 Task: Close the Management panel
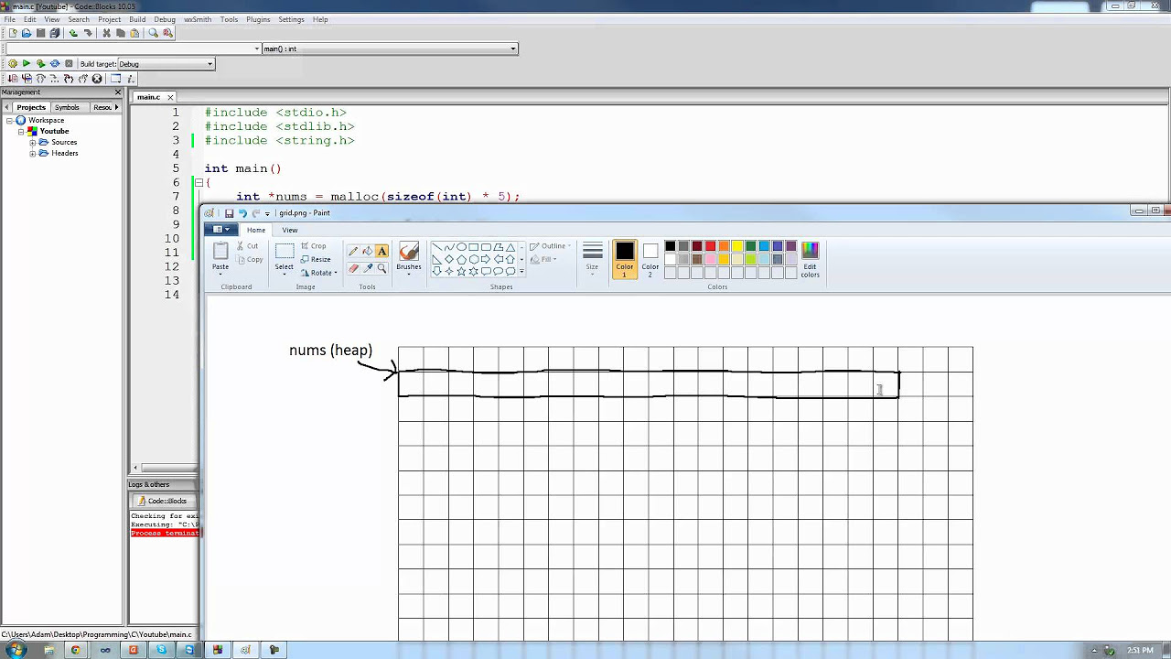117,92
